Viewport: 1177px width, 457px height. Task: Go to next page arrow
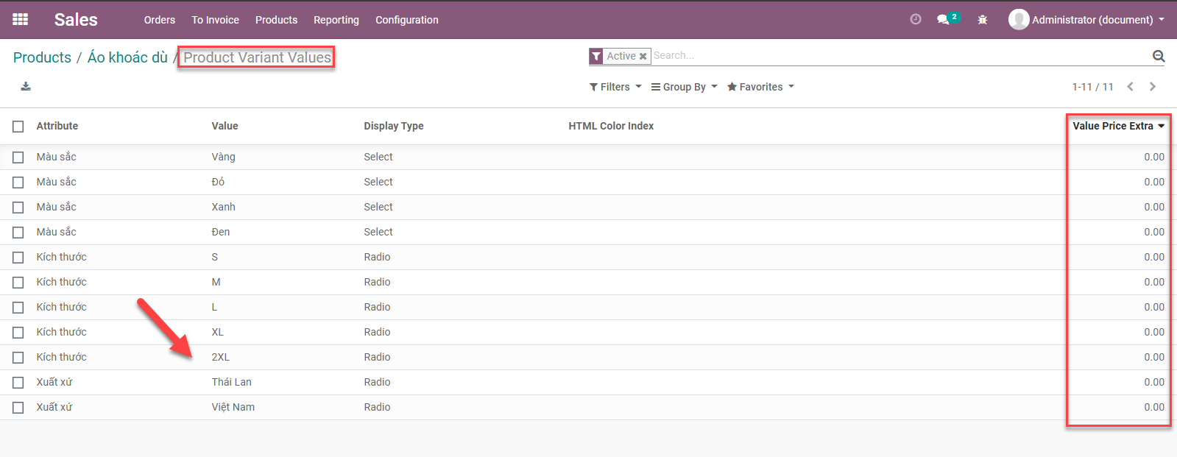click(1153, 87)
